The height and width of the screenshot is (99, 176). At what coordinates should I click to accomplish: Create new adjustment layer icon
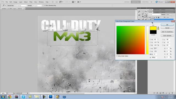163,93
